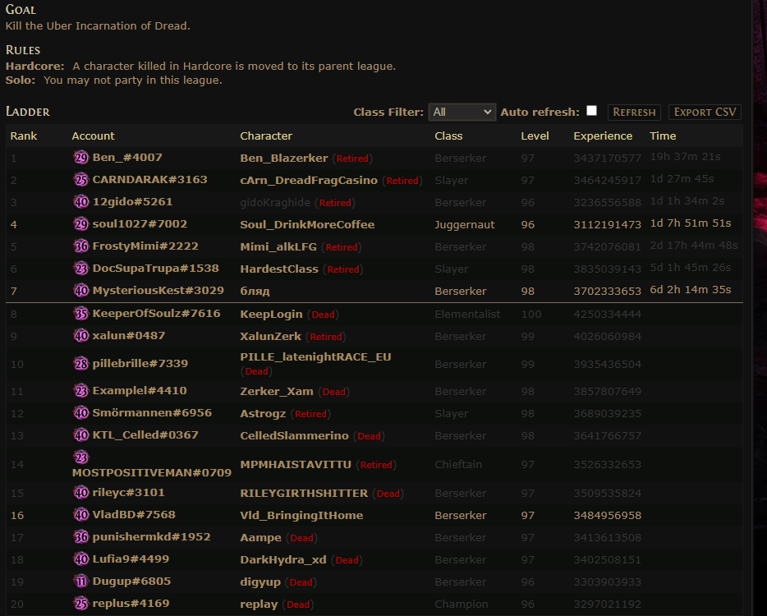767x616 pixels.
Task: Click the Time column header
Action: coord(663,136)
